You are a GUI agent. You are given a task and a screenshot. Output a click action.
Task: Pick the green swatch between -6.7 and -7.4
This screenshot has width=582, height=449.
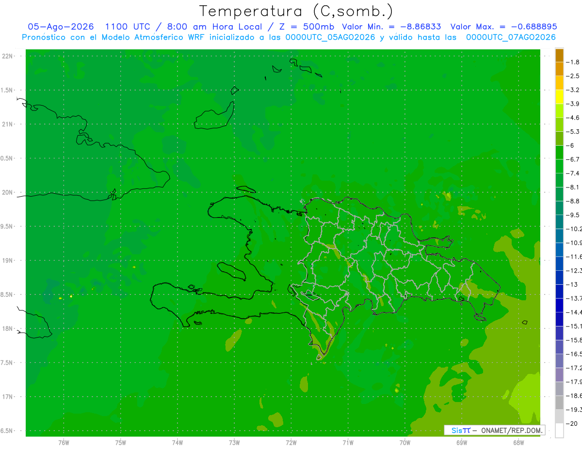[x=559, y=167]
